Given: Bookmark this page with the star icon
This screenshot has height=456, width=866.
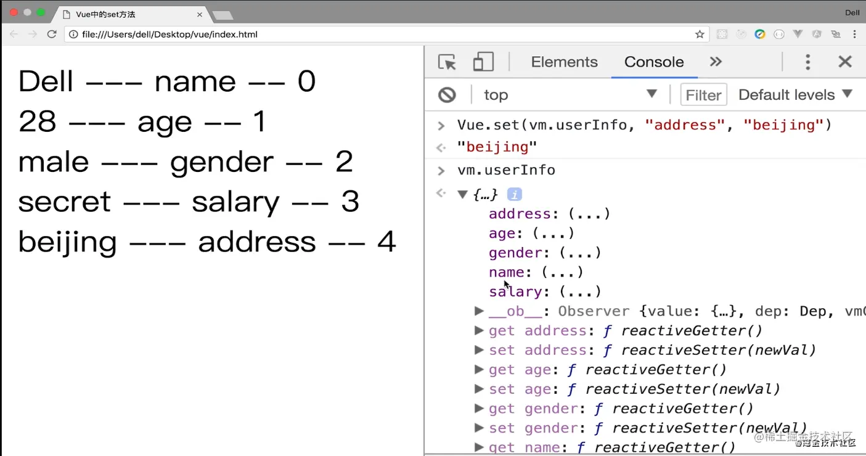Looking at the screenshot, I should 700,35.
